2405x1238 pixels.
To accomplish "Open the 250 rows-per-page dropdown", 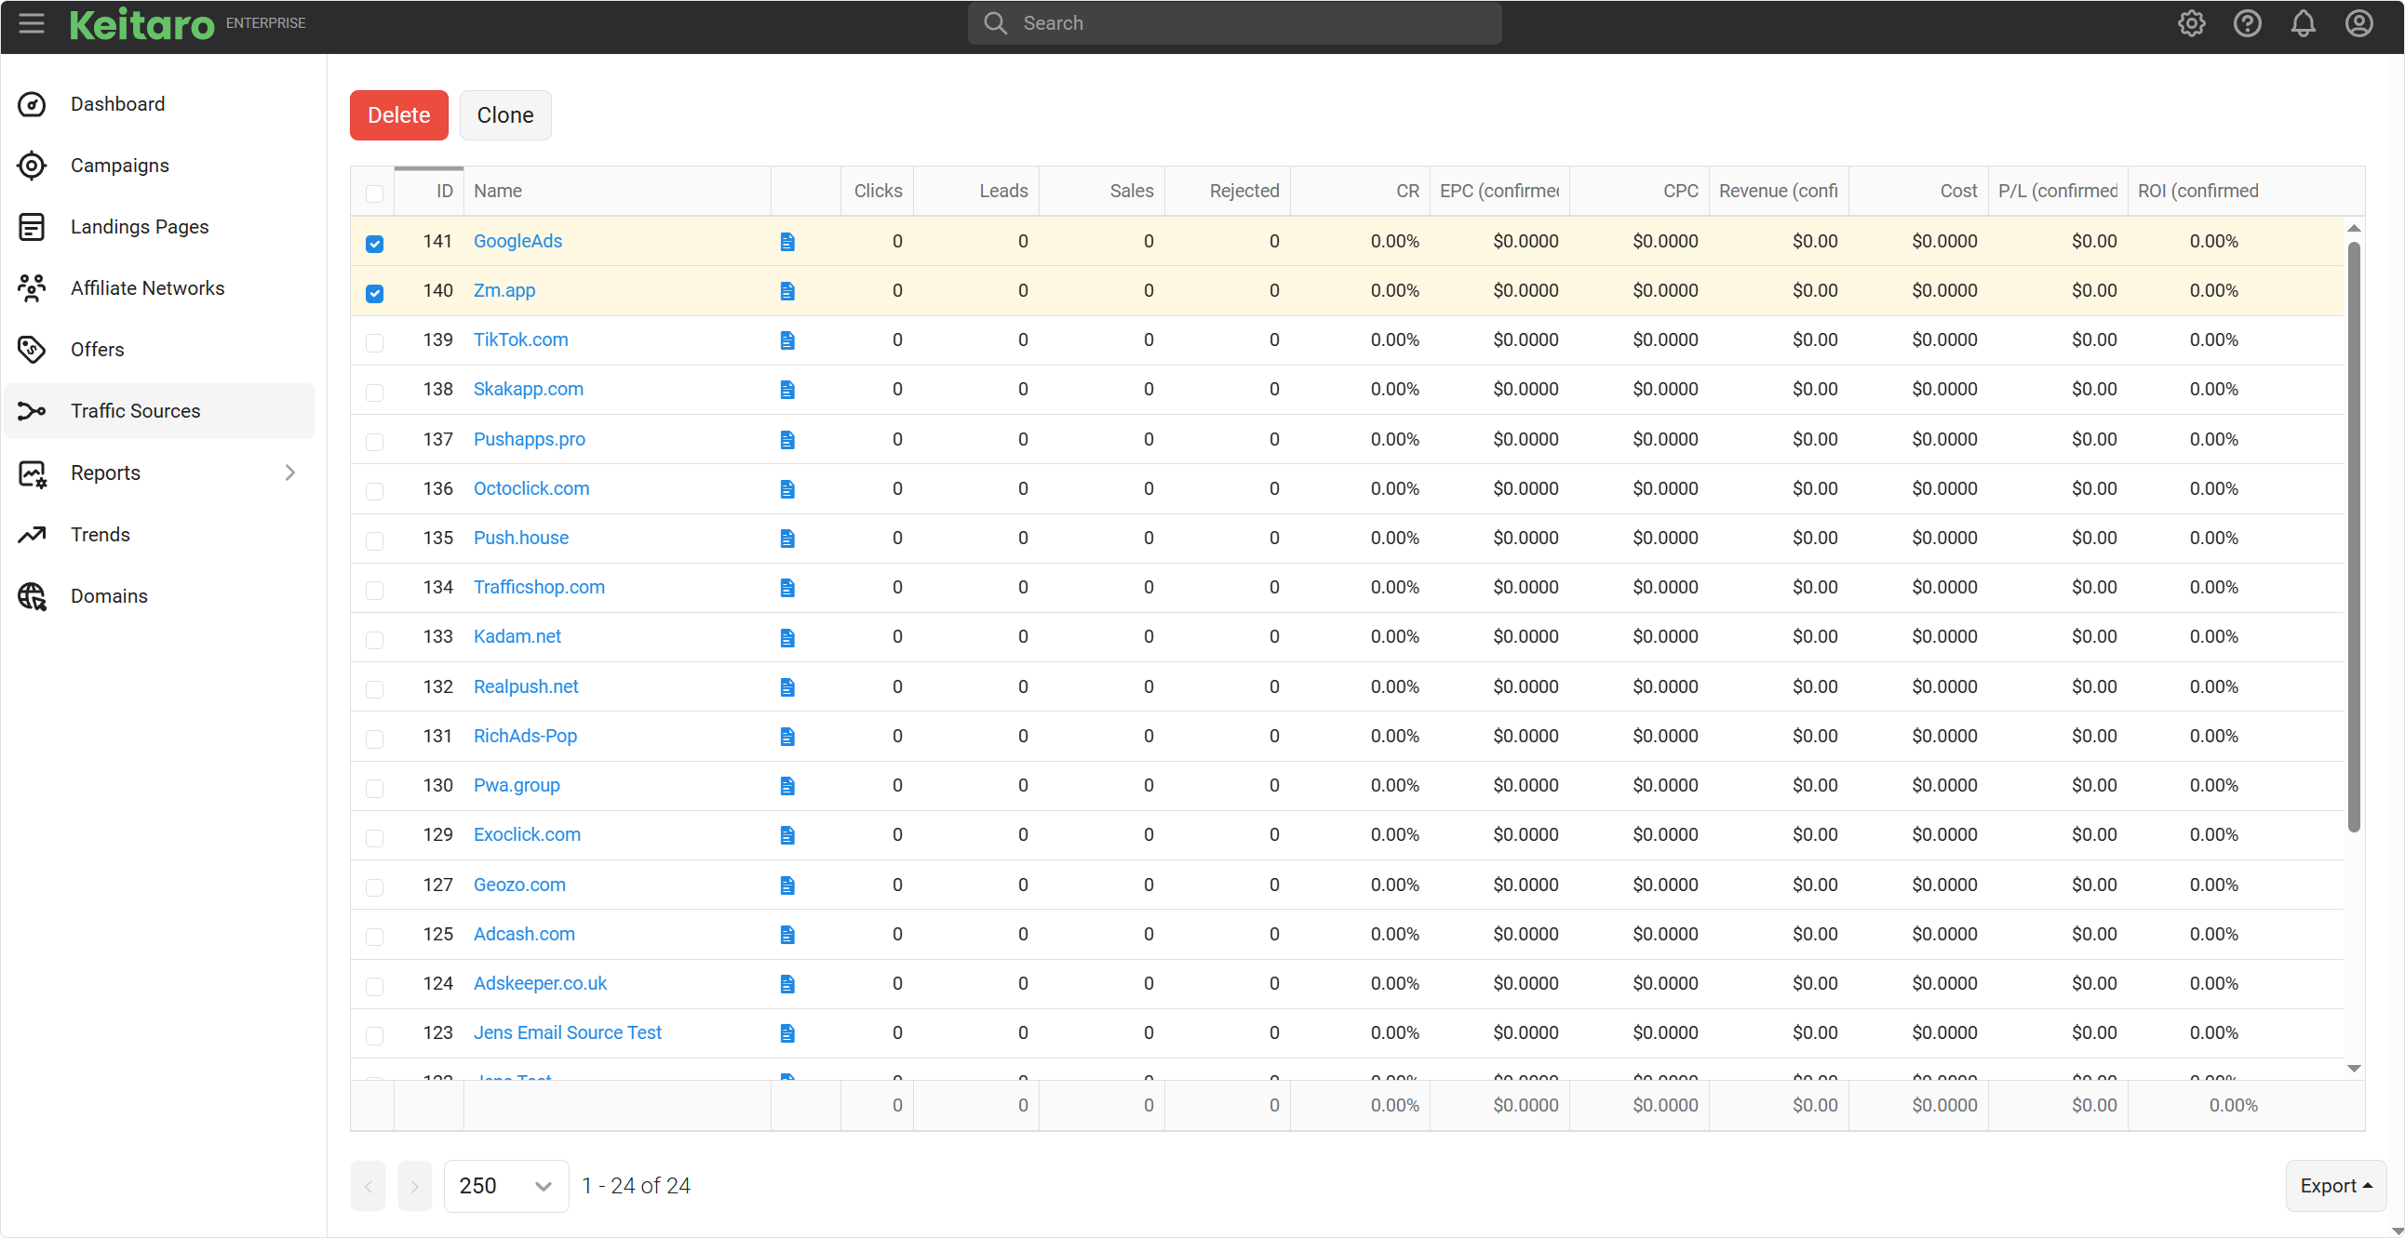I will 506,1186.
